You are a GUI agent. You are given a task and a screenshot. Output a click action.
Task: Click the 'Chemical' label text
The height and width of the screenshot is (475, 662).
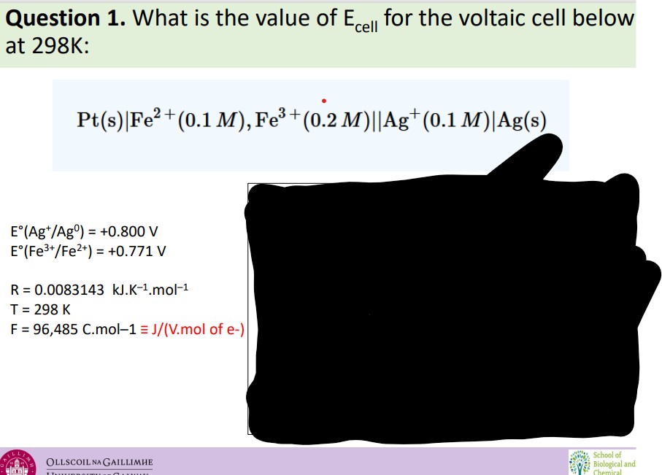pyautogui.click(x=609, y=471)
